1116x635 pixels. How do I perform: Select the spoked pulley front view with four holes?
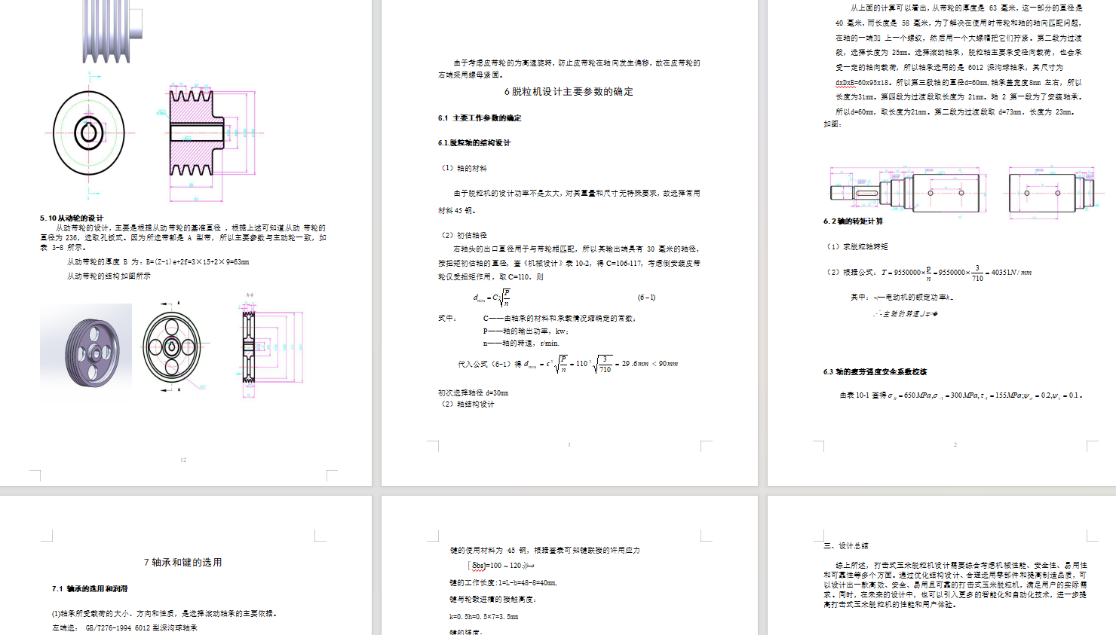173,347
